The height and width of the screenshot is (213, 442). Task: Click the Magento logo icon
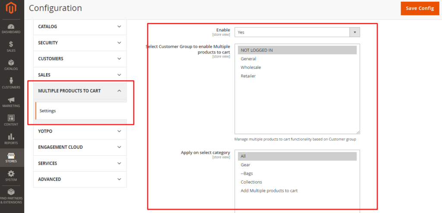(11, 9)
